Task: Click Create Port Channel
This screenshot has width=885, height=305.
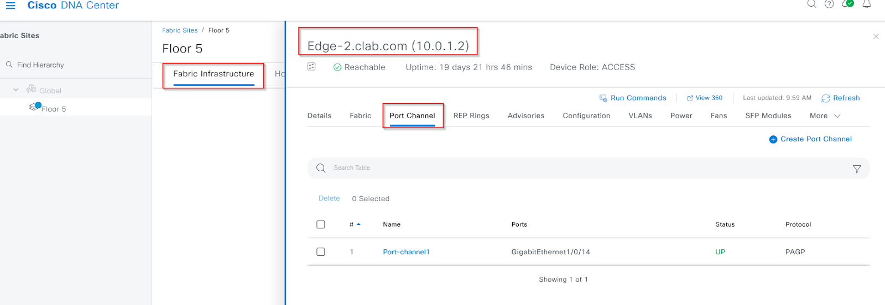Action: click(x=816, y=139)
